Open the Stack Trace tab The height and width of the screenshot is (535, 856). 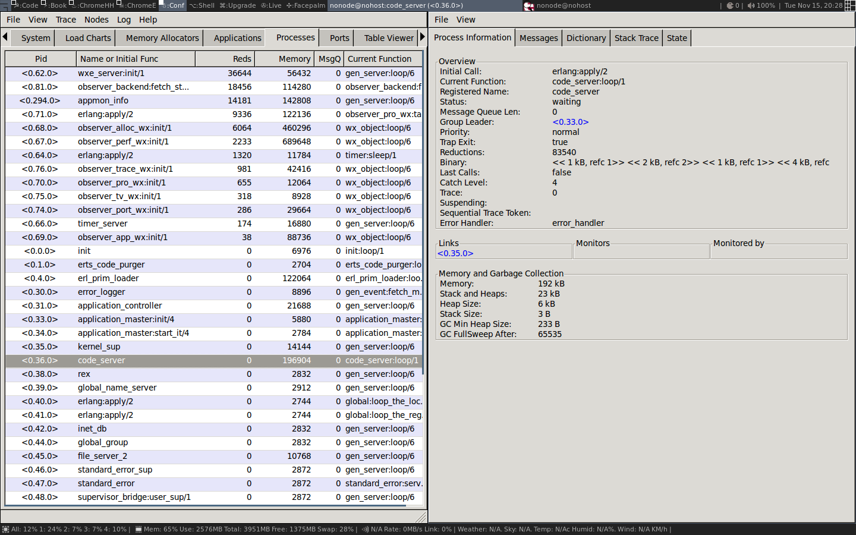pyautogui.click(x=636, y=38)
